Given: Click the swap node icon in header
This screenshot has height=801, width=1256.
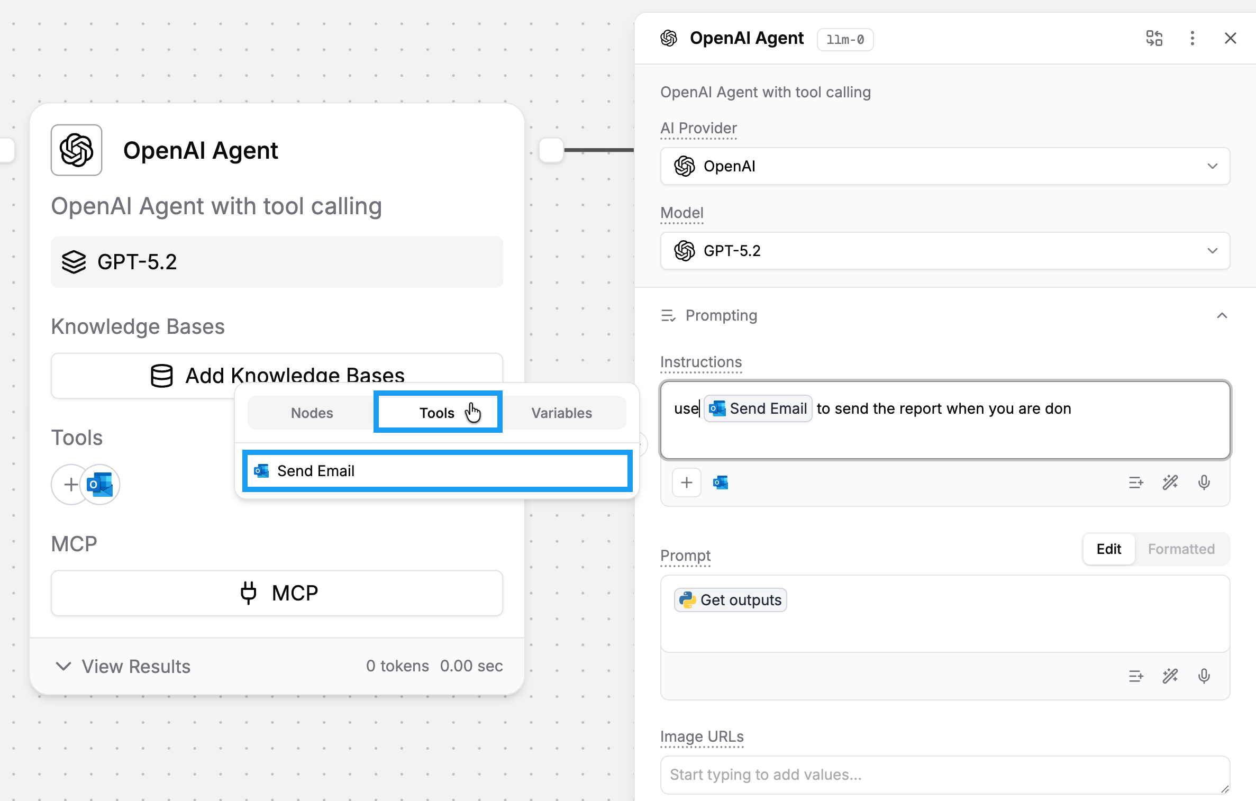Looking at the screenshot, I should (1154, 38).
